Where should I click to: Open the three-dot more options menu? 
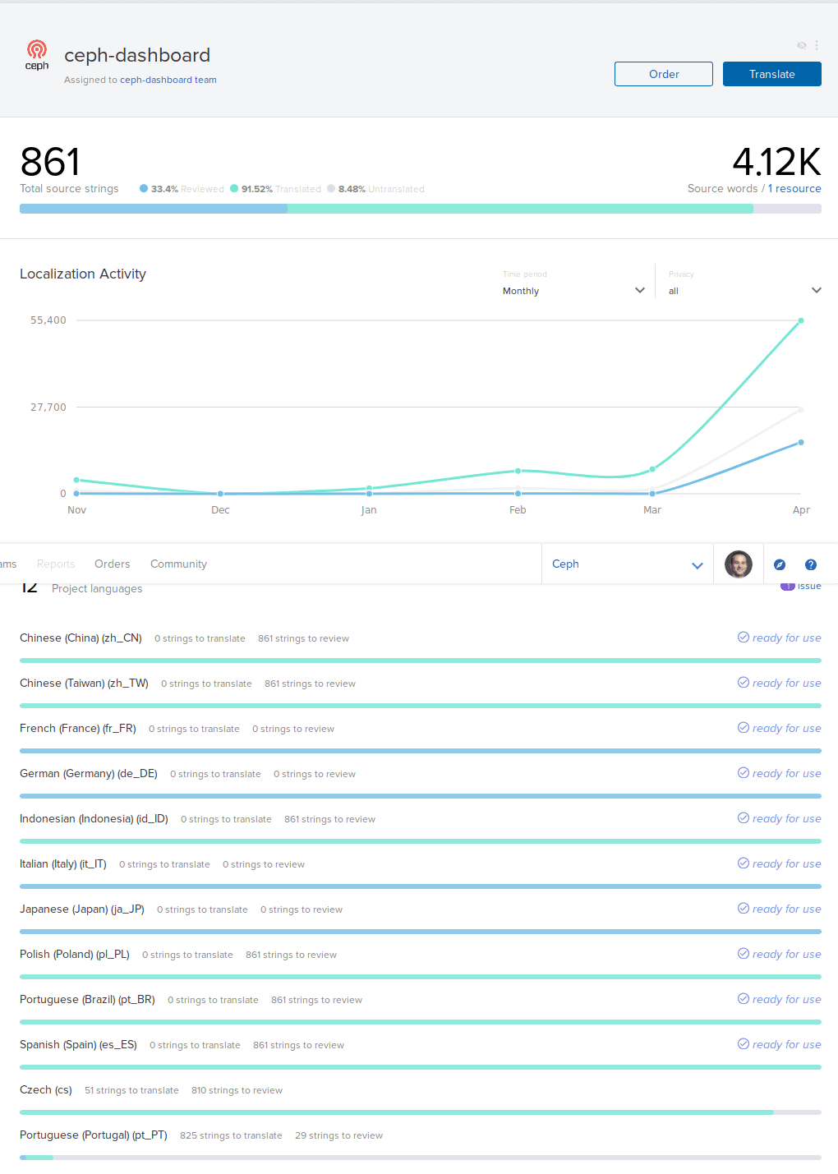(816, 45)
